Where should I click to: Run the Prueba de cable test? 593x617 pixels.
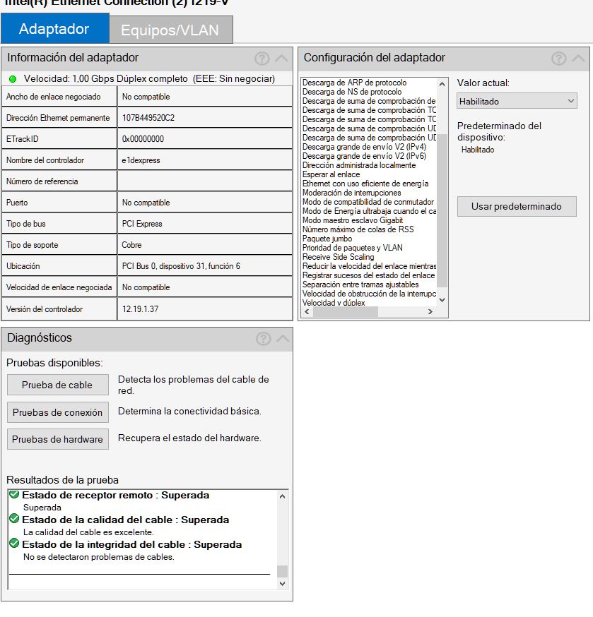click(57, 385)
